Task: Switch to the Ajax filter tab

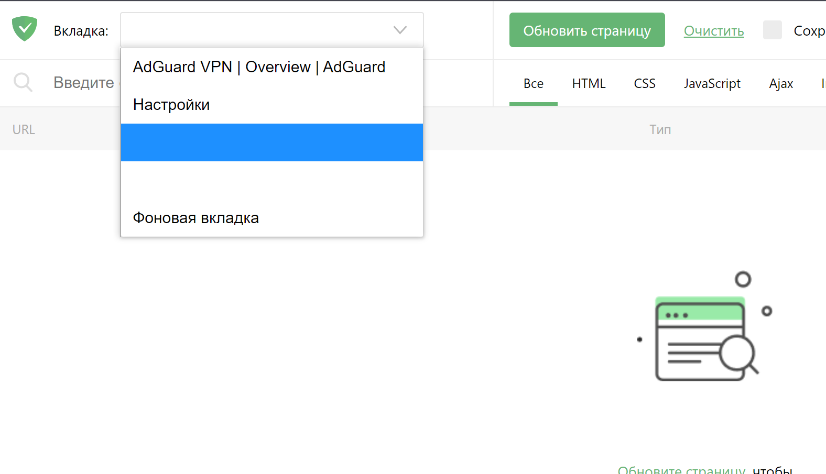Action: coord(781,84)
